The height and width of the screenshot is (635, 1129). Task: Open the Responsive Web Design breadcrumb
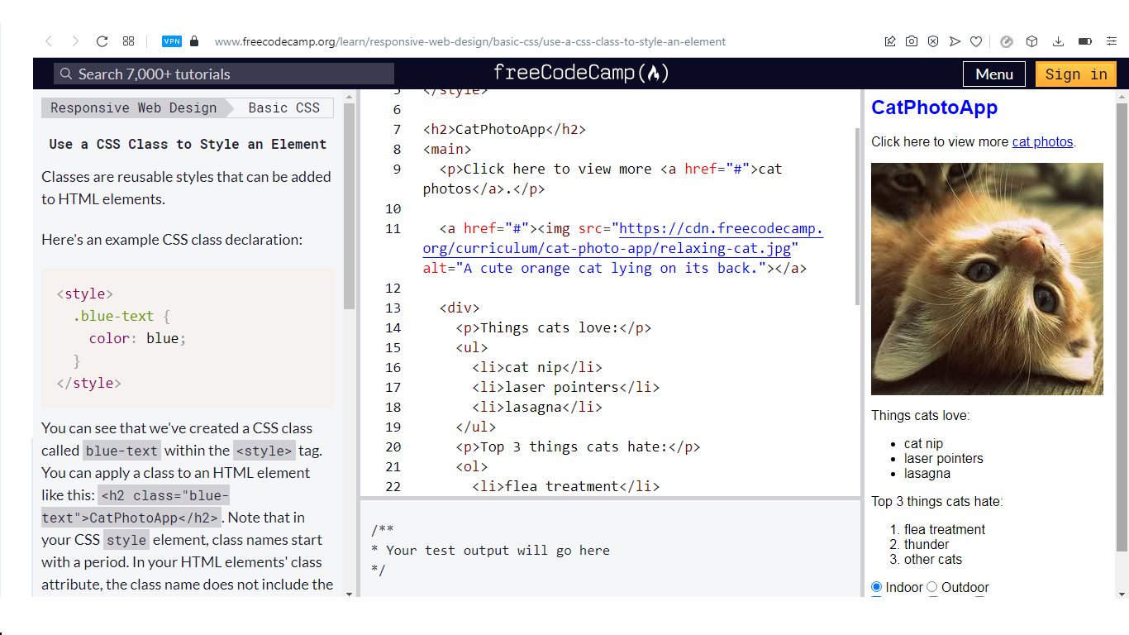point(133,107)
